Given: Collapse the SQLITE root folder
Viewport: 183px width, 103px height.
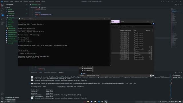Looking at the screenshot, I should click(x=8, y=7).
